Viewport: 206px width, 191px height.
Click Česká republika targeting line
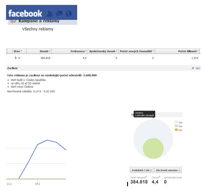[x=28, y=80]
